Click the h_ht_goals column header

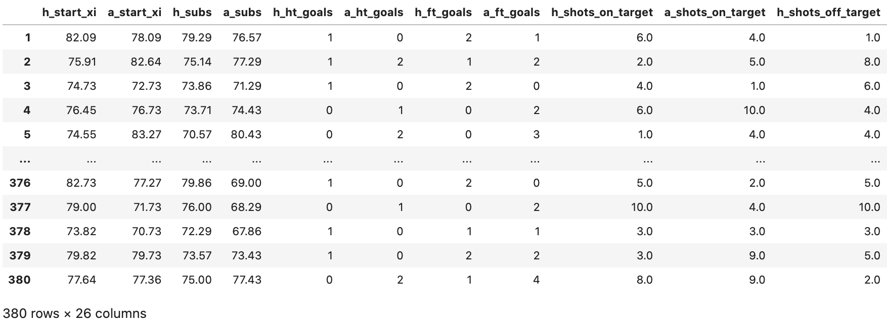(303, 13)
